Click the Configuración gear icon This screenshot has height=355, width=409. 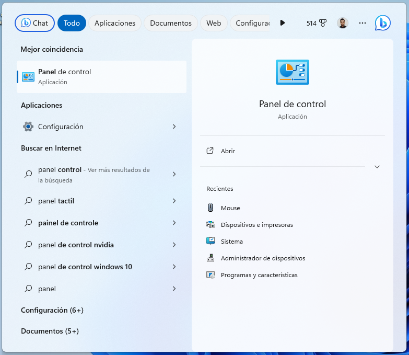[x=28, y=127]
